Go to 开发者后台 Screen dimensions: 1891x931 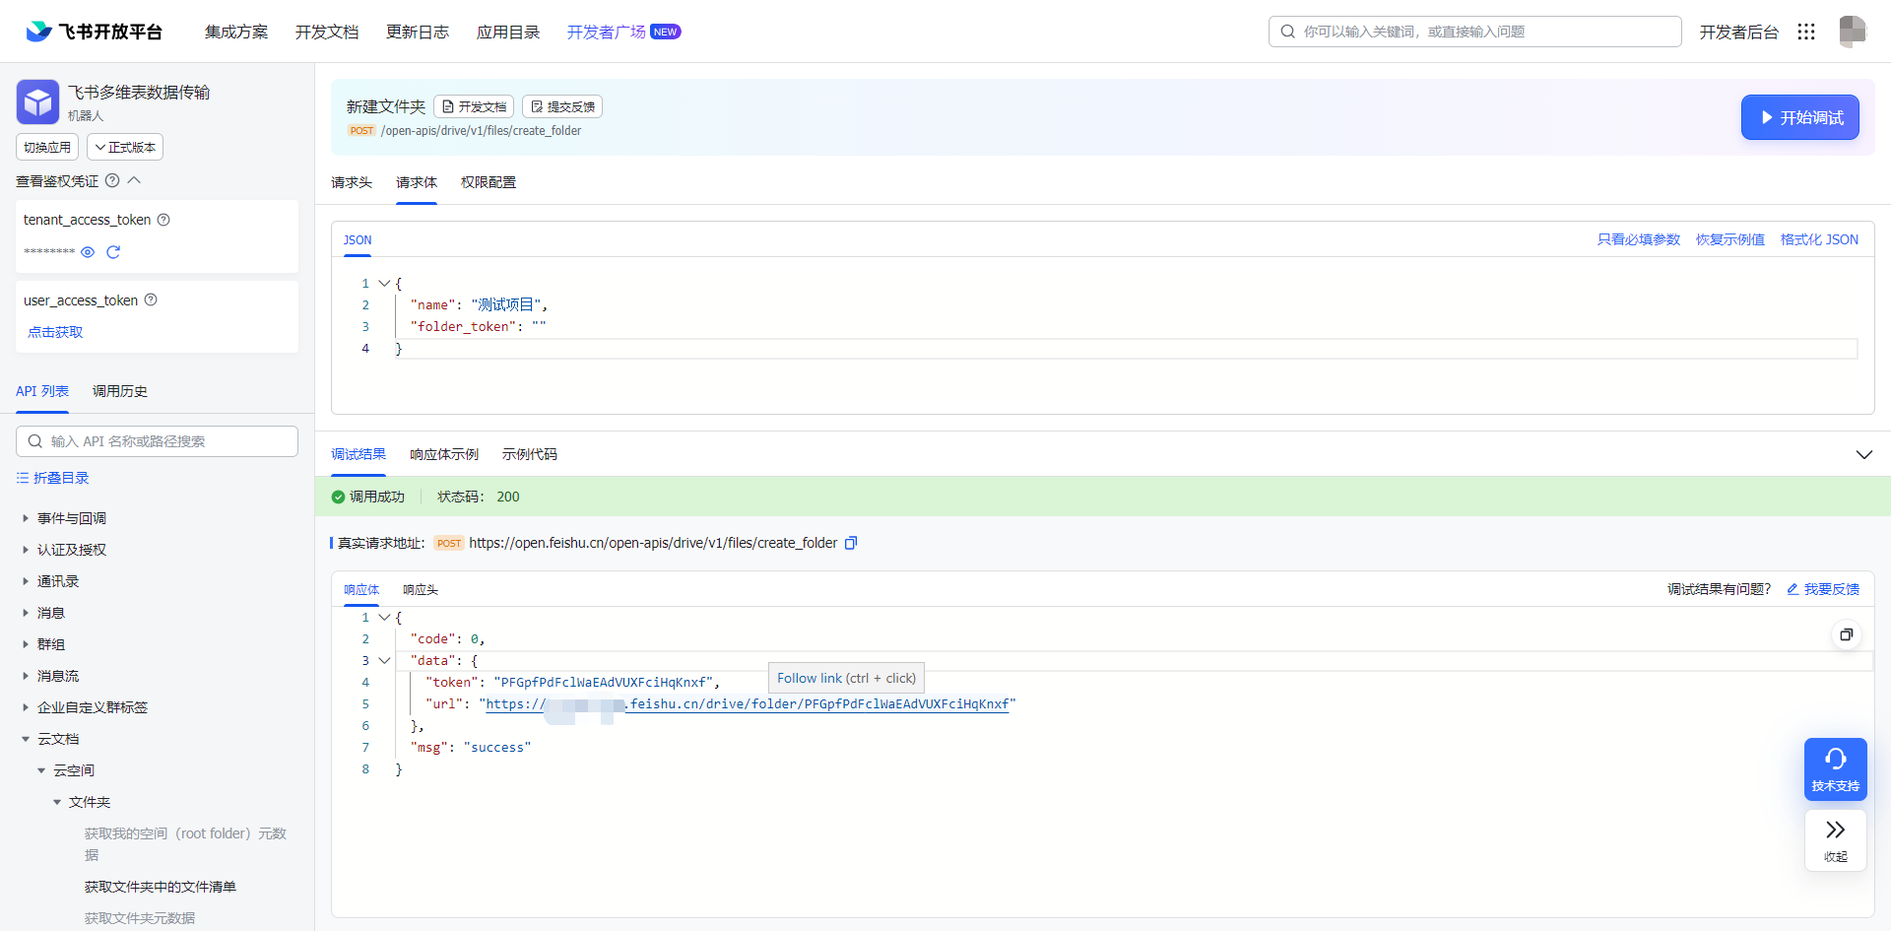point(1738,32)
